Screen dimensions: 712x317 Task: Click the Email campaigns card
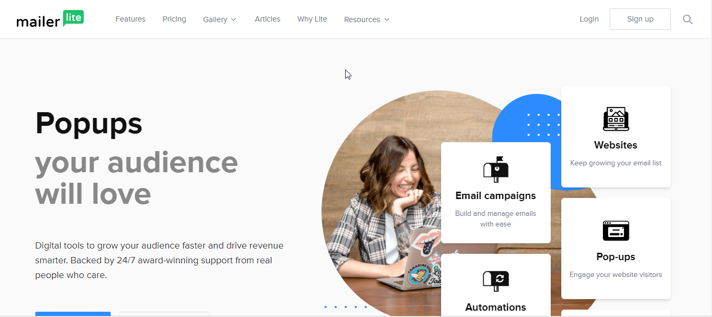coord(495,193)
